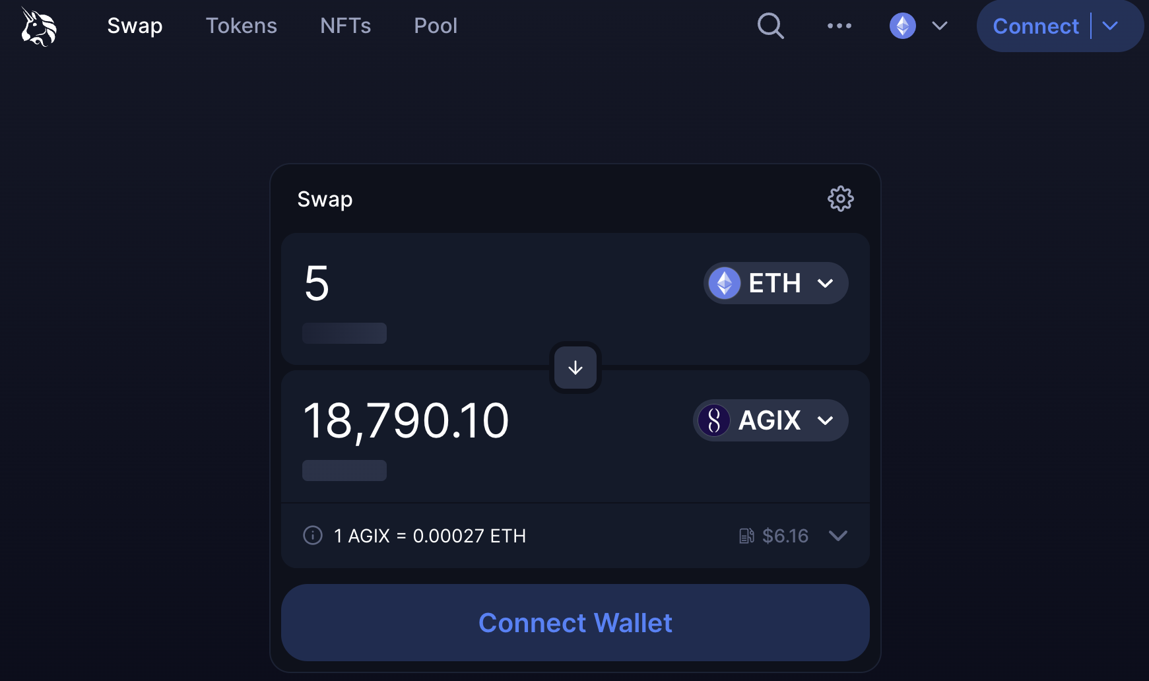Click the Connect Wallet button
This screenshot has height=681, width=1149.
575,622
